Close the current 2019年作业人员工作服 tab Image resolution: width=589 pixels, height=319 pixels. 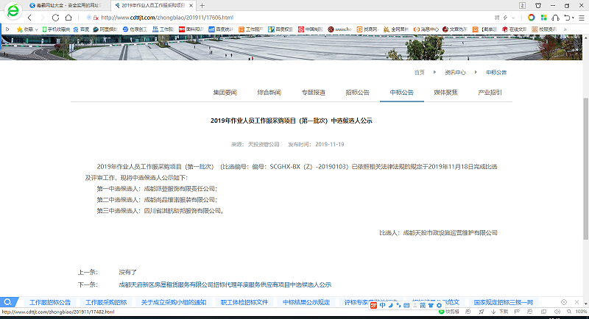click(x=191, y=5)
